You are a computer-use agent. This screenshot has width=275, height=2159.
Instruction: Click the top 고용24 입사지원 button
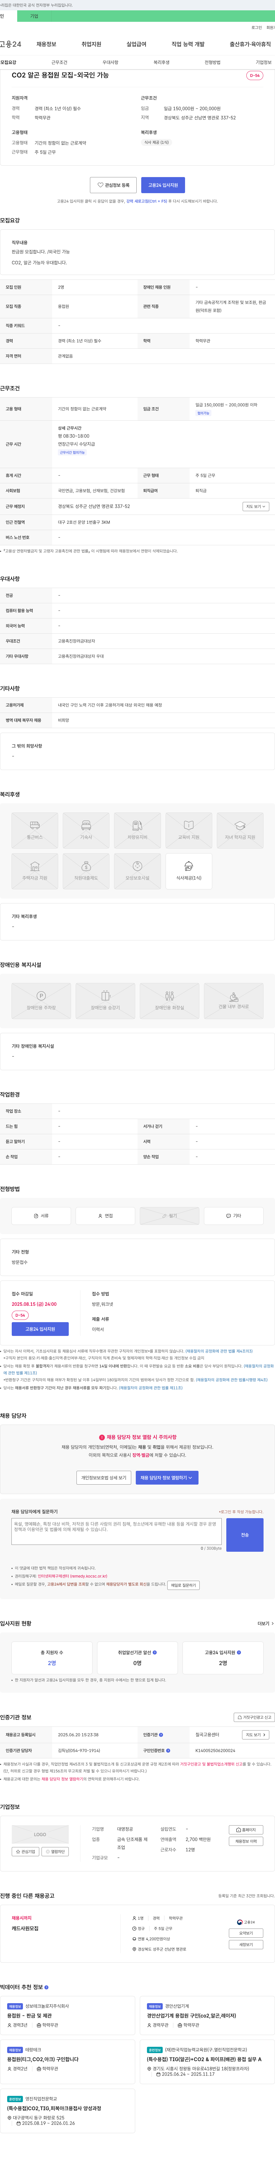pyautogui.click(x=163, y=185)
